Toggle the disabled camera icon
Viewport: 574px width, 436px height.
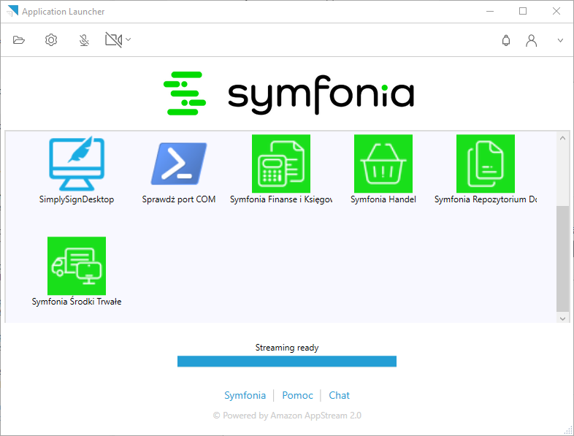(113, 40)
